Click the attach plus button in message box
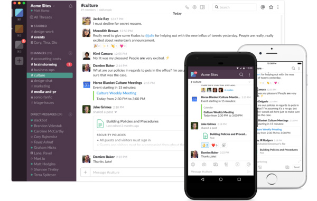Viewport: 317px width, 201px height. 85,173
